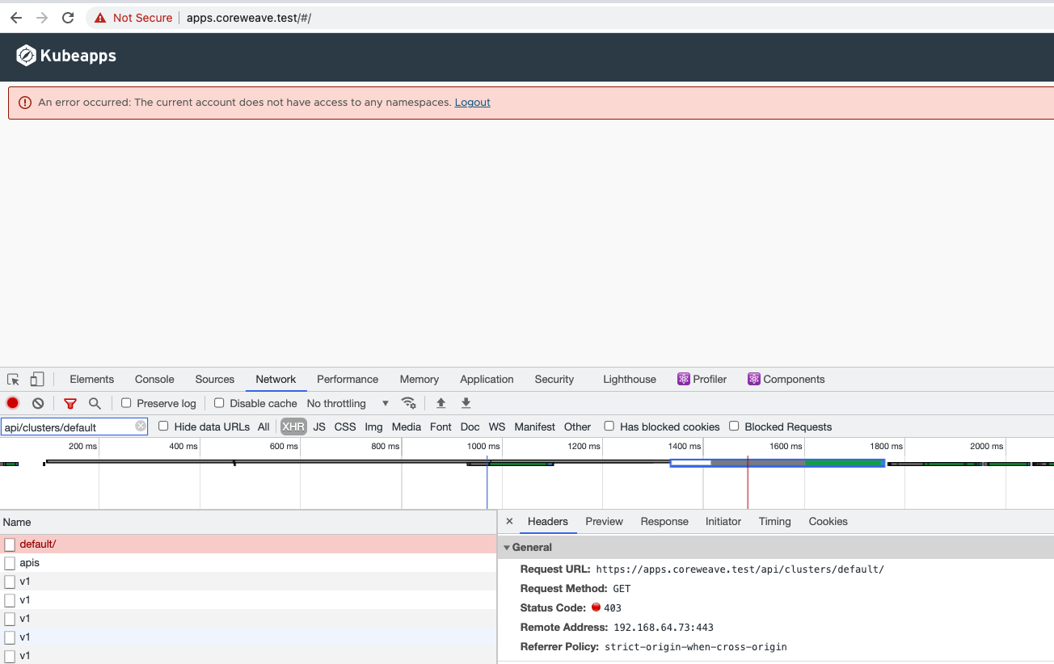Screen dimensions: 1054x664
Task: Activate the inspect element cursor tool
Action: (x=12, y=379)
